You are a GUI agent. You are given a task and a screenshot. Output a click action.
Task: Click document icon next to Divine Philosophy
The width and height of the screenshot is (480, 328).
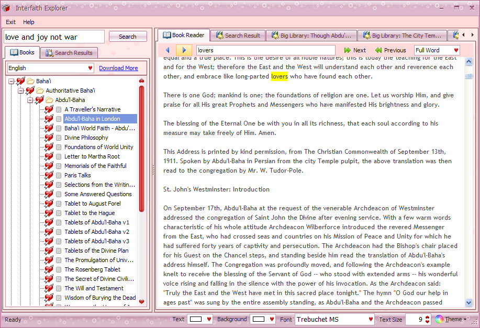[59, 138]
